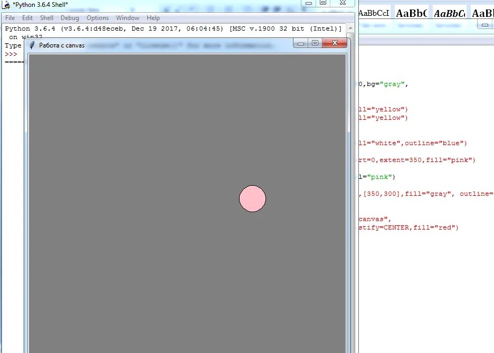Open the Options menu
The width and height of the screenshot is (494, 353).
coord(98,18)
